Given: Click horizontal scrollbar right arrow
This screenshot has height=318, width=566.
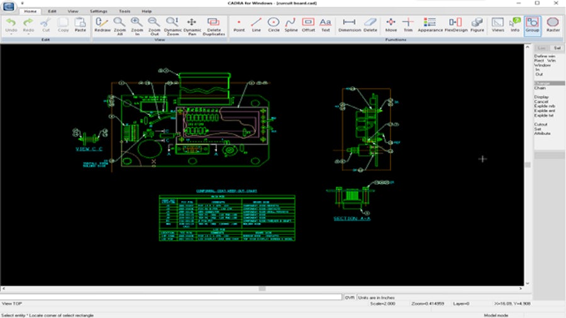Looking at the screenshot, I should (521, 288).
